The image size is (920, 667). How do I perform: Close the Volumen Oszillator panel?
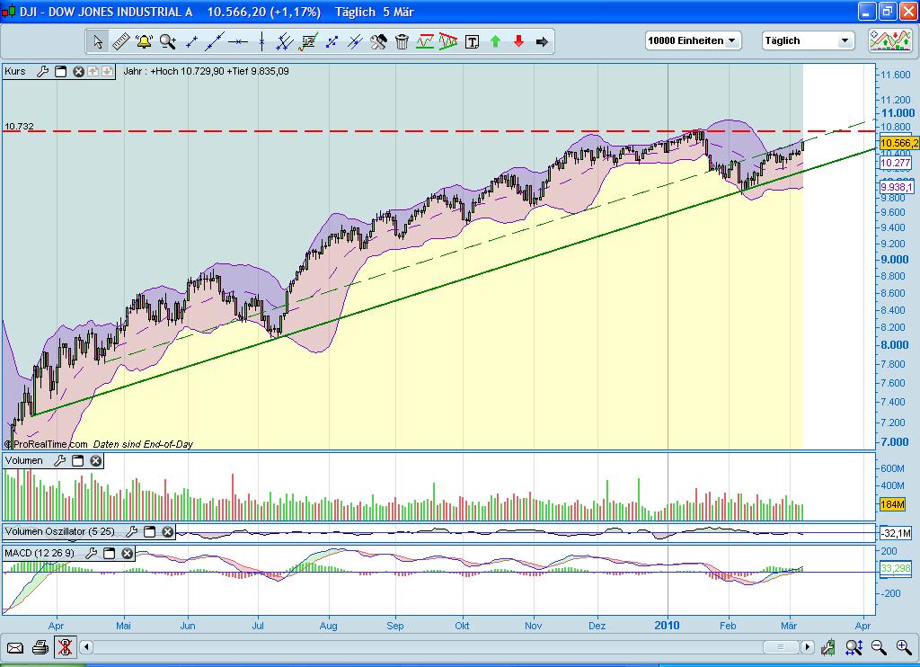click(168, 531)
